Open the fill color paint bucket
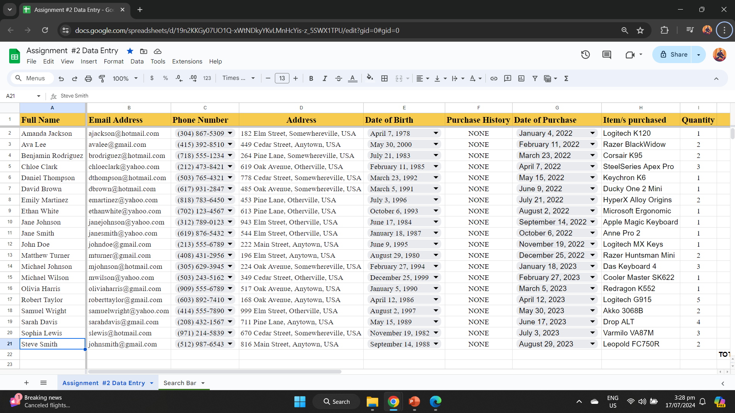Screen dimensions: 735x413 (369, 78)
